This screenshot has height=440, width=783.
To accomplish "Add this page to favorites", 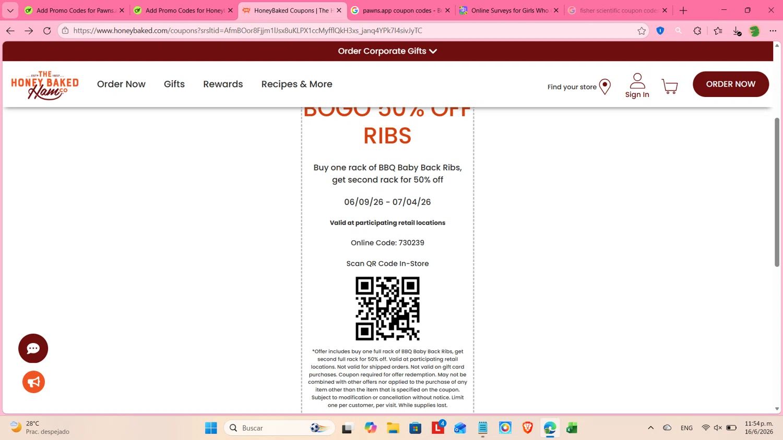I will tap(642, 31).
